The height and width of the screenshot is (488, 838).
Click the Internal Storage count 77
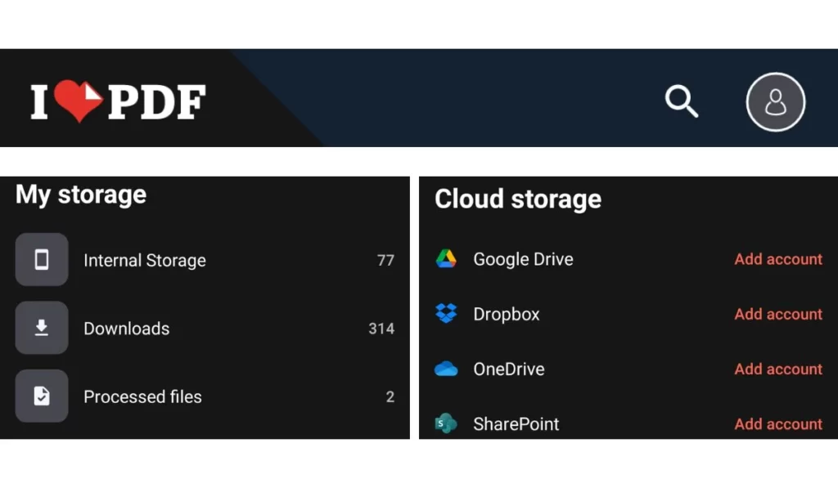[x=385, y=260]
